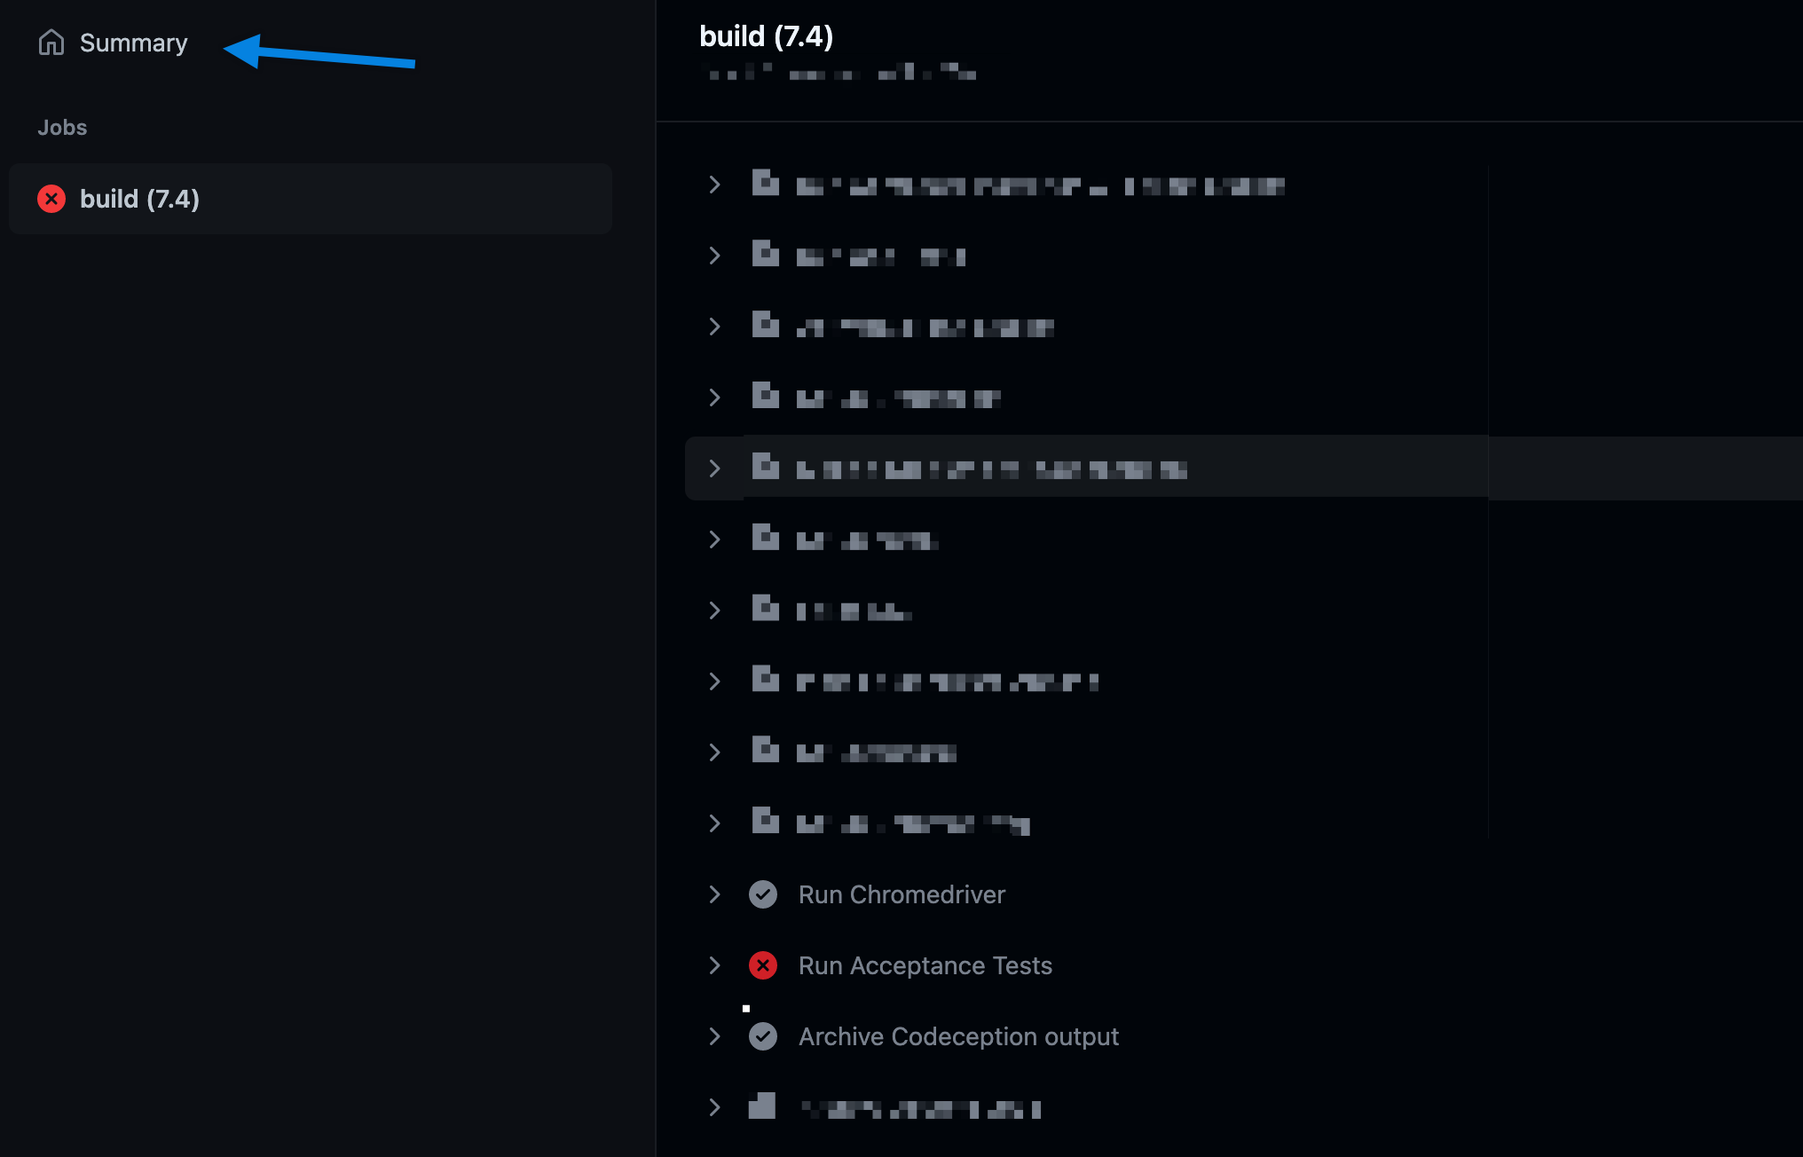Open the Run Acceptance Tests log
This screenshot has width=1803, height=1157.
925,965
